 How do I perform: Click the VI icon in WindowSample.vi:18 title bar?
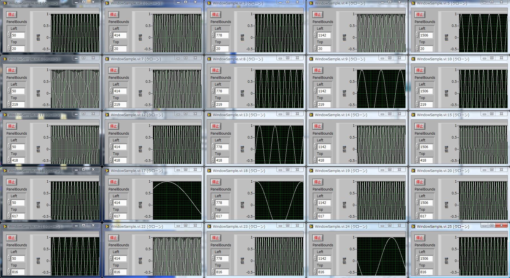209,171
